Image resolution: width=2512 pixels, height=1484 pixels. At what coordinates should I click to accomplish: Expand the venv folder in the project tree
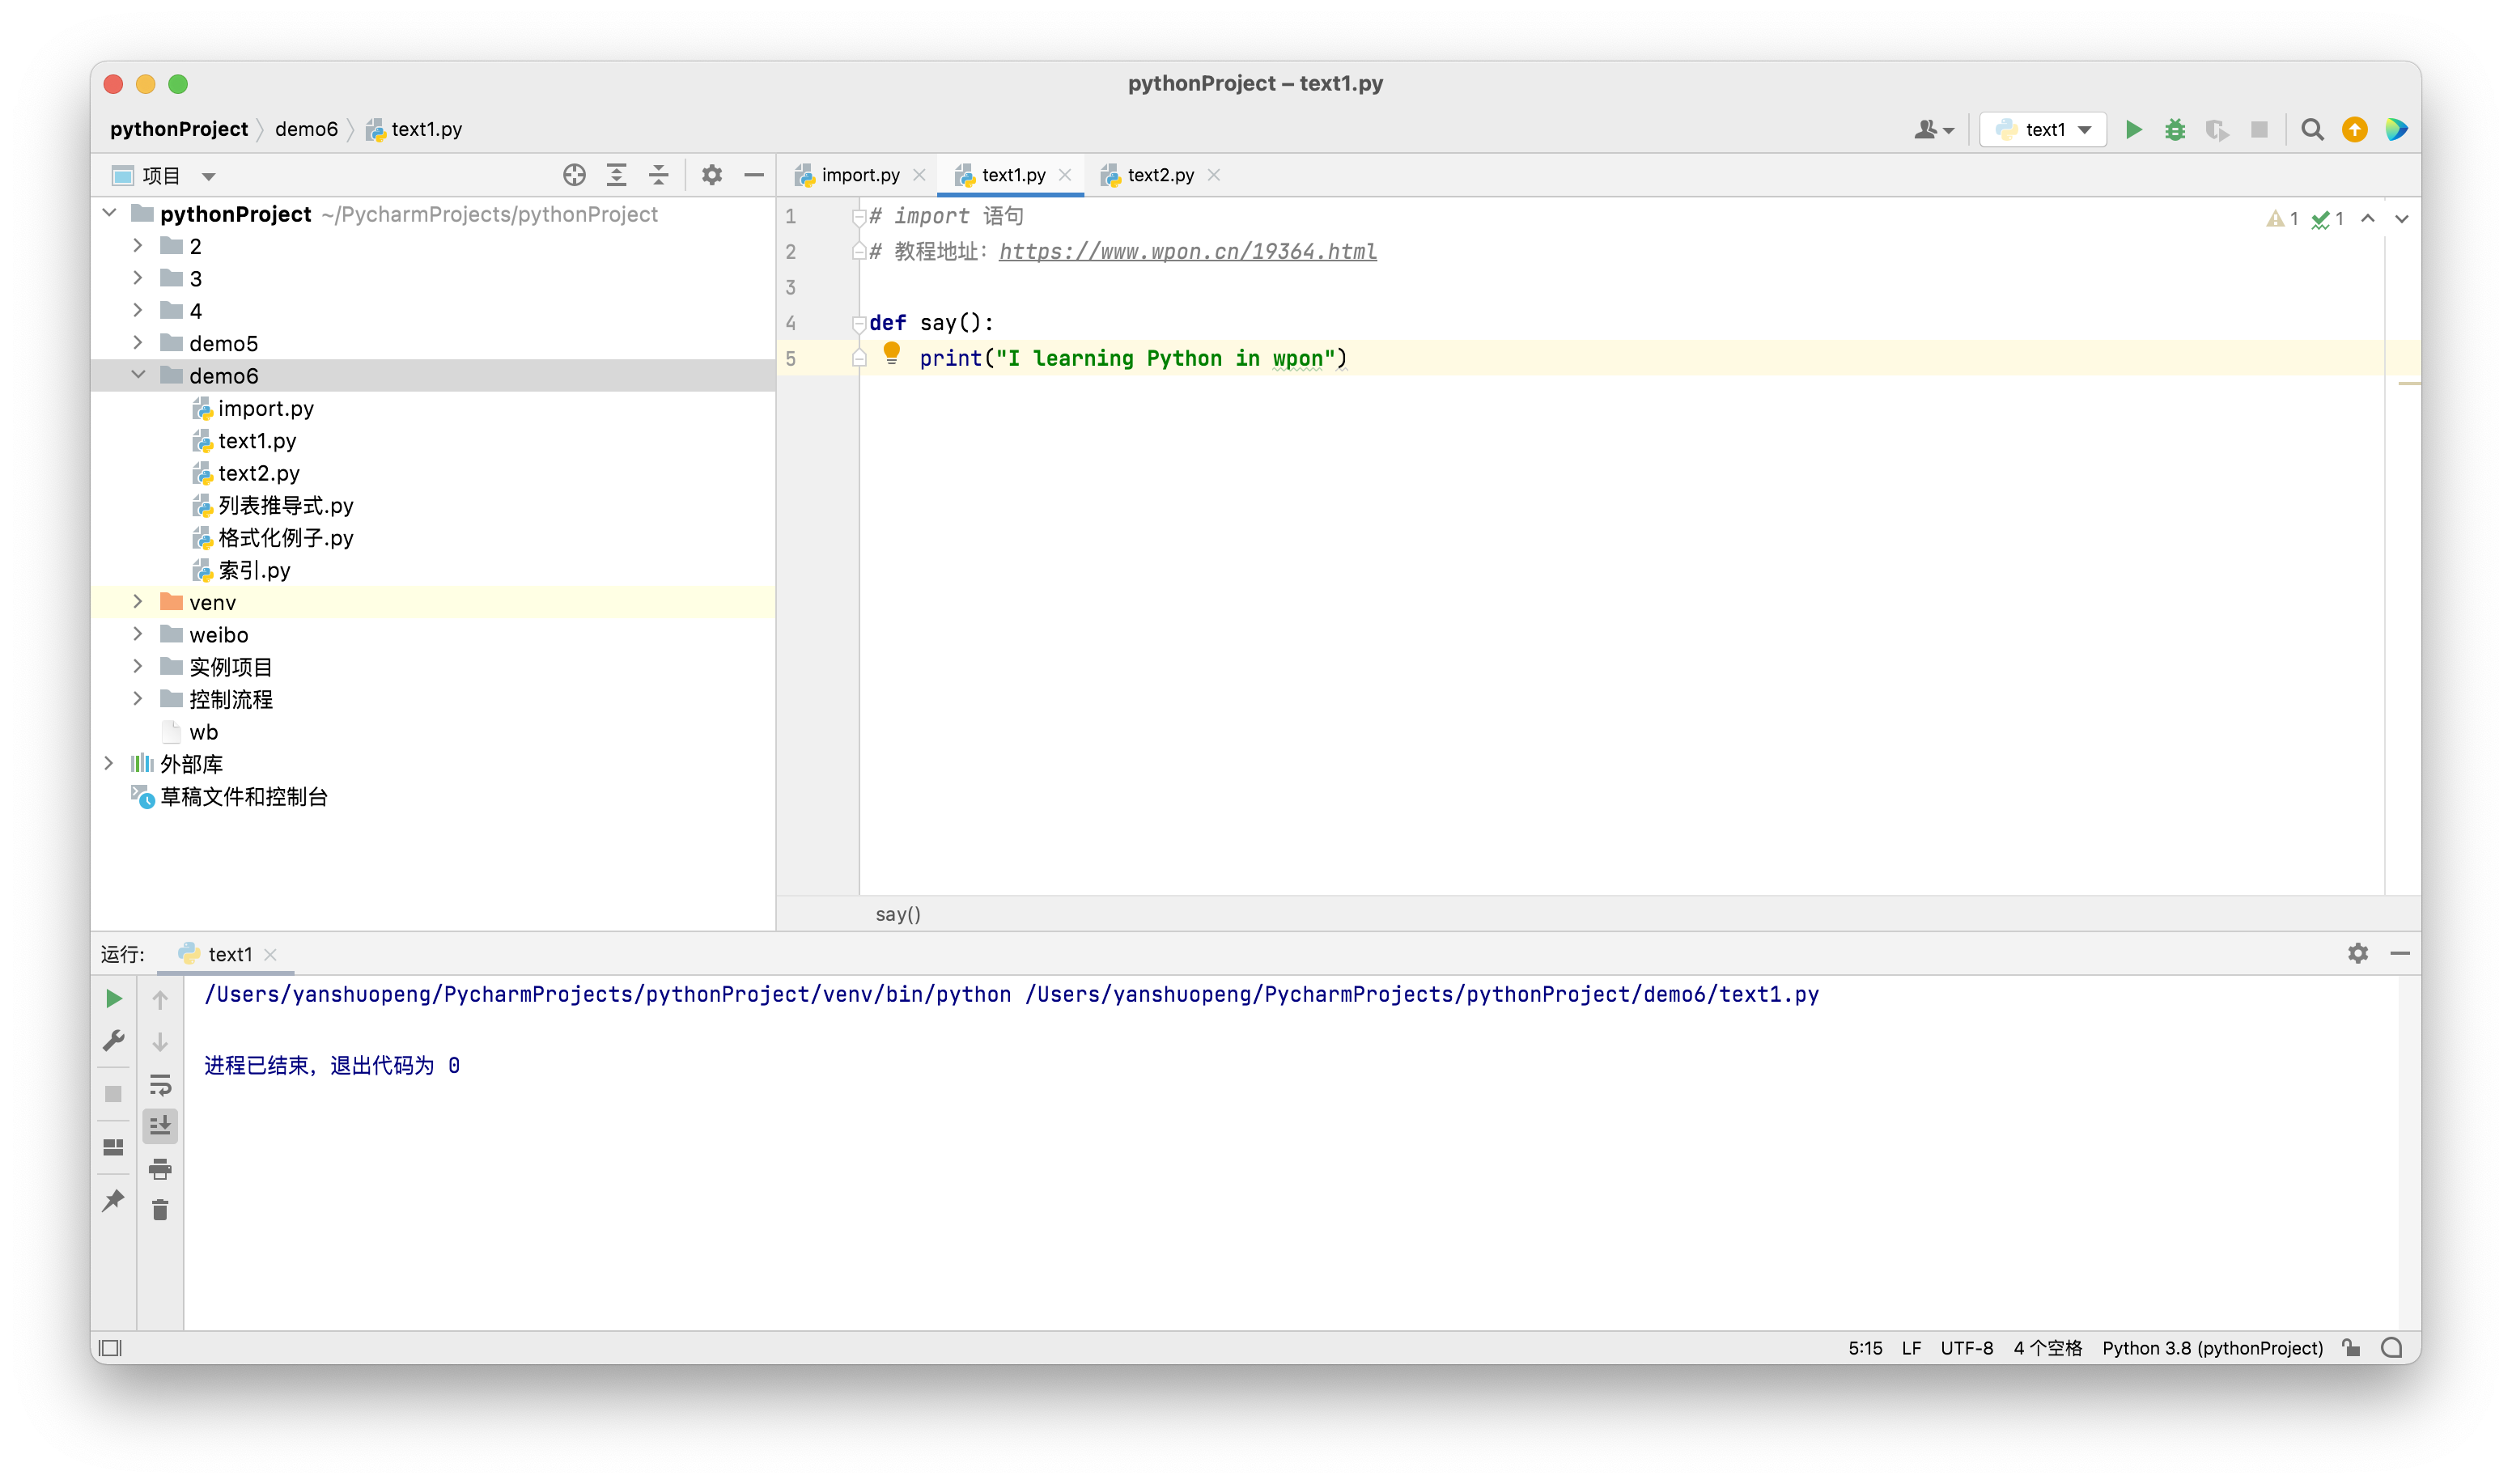coord(138,601)
